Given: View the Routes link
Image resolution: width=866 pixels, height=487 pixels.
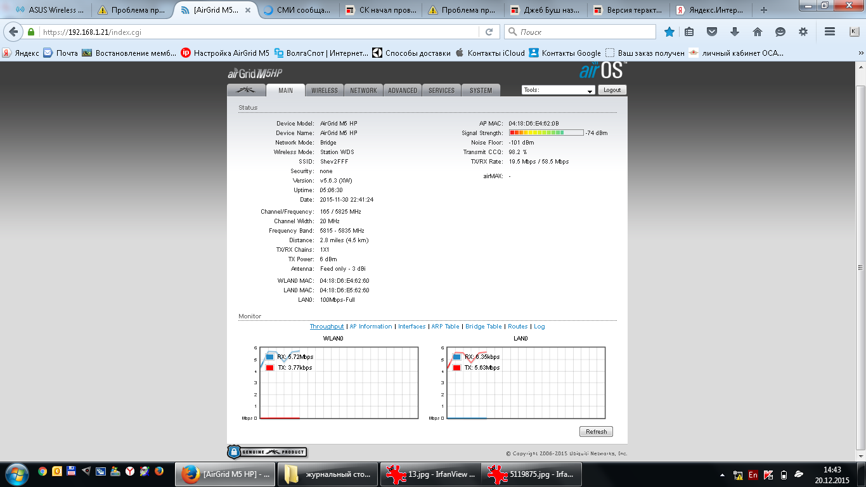Looking at the screenshot, I should (x=517, y=327).
